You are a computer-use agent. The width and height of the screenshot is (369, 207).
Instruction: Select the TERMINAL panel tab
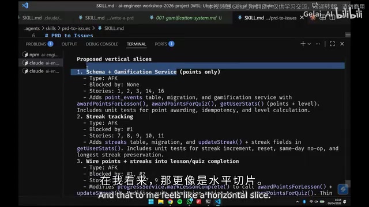(x=136, y=44)
